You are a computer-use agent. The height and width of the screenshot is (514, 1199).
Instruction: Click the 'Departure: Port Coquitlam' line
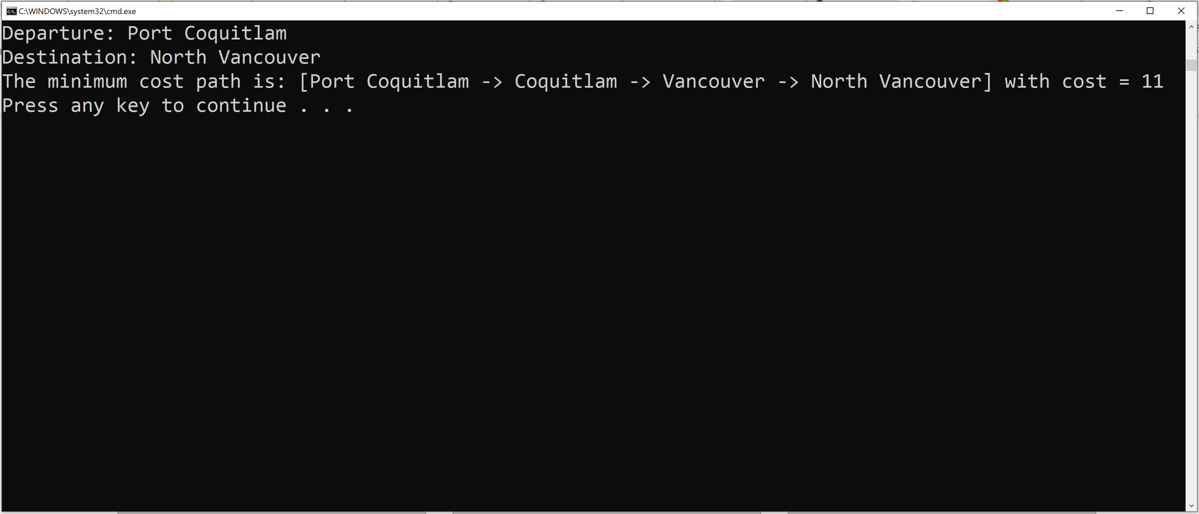coord(144,33)
